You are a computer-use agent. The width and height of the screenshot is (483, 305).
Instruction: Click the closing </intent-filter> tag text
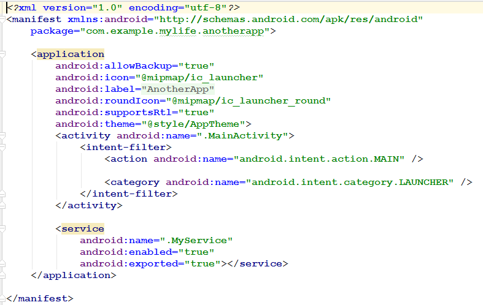point(129,194)
